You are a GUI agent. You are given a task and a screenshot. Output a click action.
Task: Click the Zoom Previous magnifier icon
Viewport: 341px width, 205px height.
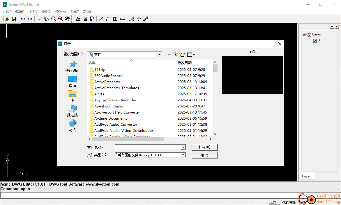[67, 19]
